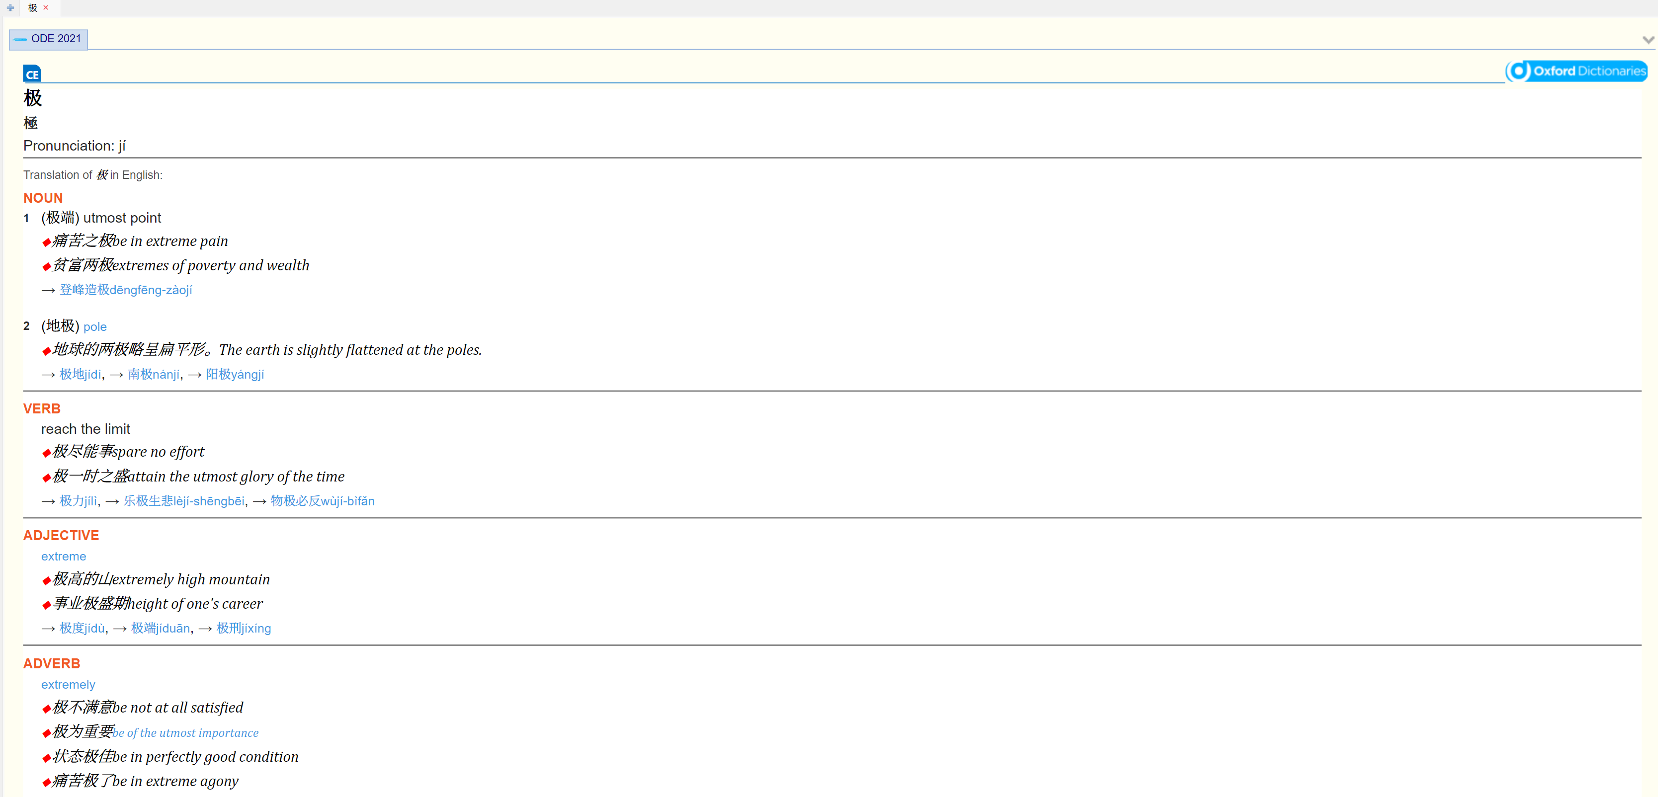This screenshot has height=797, width=1658.
Task: Click the blue 'extreme' adjective translation
Action: pyautogui.click(x=63, y=557)
